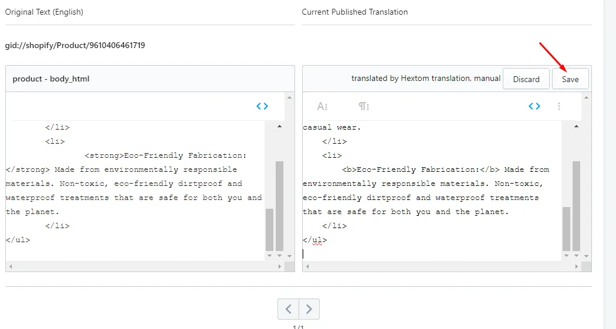
Task: Click horizontal scroll right arrow in original panel
Action: coord(279,266)
